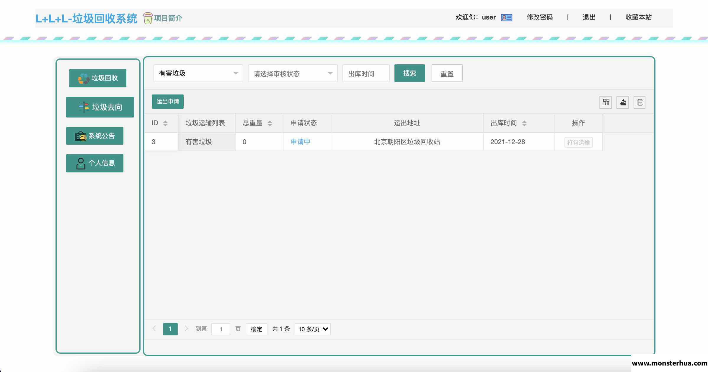Image resolution: width=708 pixels, height=372 pixels.
Task: Click the 运出地址 column header
Action: click(x=407, y=123)
